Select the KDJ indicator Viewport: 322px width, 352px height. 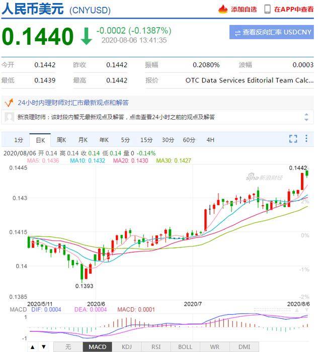coord(127,347)
